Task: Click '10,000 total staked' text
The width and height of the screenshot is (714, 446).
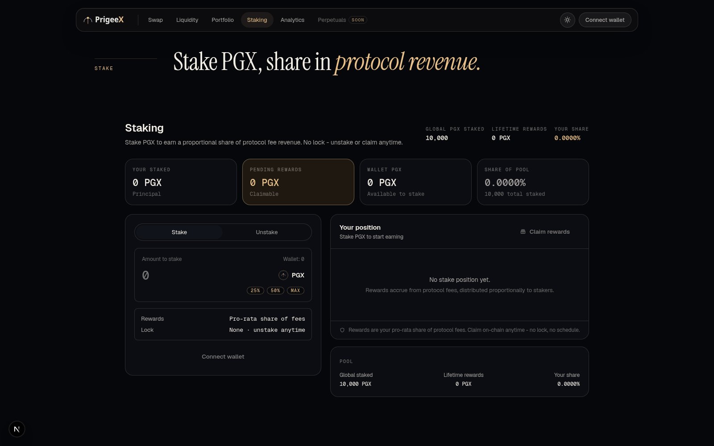Action: 515,194
